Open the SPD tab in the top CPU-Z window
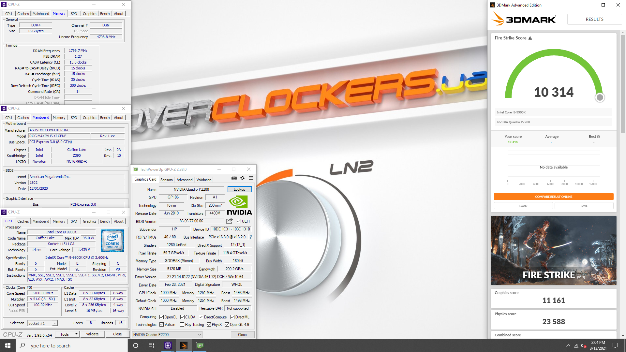Image resolution: width=626 pixels, height=352 pixels. click(74, 14)
